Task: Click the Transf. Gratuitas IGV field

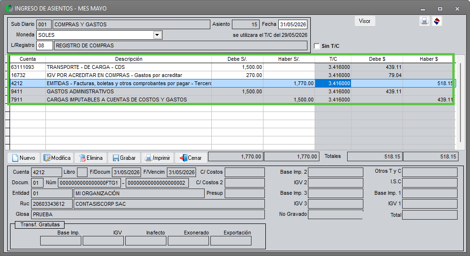Action: click(103, 241)
